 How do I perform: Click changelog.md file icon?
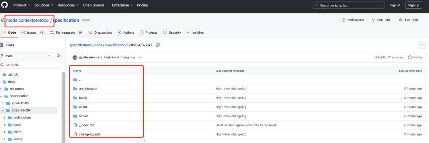coord(75,134)
